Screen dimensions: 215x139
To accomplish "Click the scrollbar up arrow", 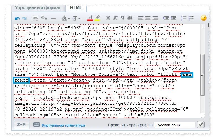I will coord(203,27).
